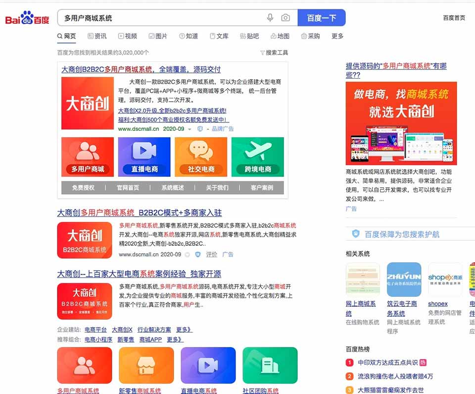Switch to the 知道 tab
The image size is (475, 394).
189,36
